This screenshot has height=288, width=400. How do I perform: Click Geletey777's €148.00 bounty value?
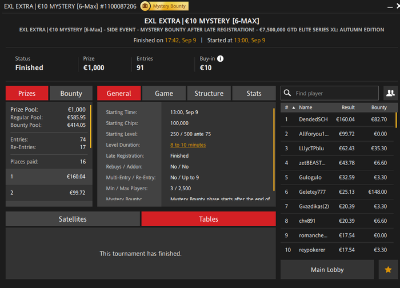[378, 192]
